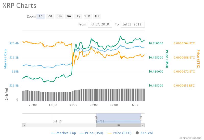Click the 24h Vol axis title
The width and height of the screenshot is (204, 140).
pos(7,94)
